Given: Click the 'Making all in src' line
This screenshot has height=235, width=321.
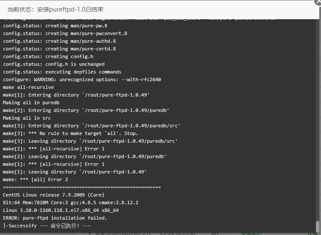Looking at the screenshot, I should click(27, 118).
